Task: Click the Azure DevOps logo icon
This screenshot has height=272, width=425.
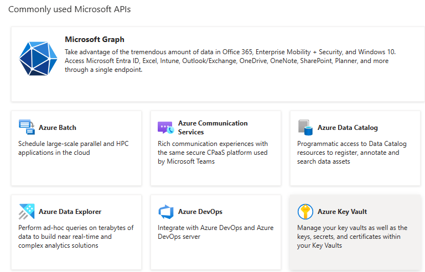Action: click(x=166, y=212)
